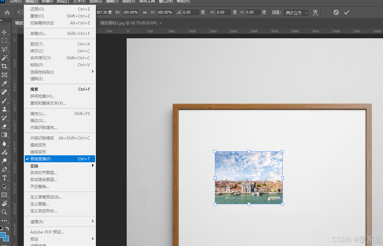This screenshot has height=246, width=383.
Task: Expand the 预设 submenu
Action: click(60, 239)
